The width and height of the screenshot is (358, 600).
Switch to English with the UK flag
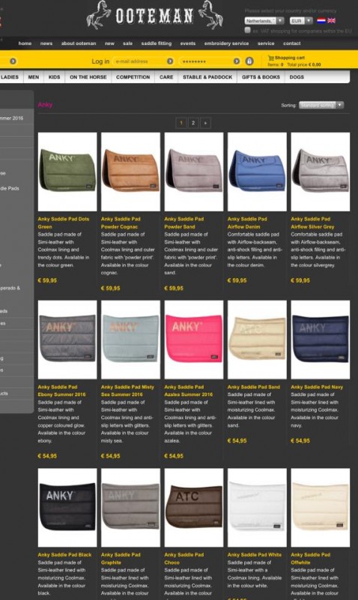(331, 21)
